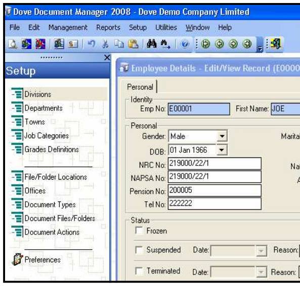Open the Reports menu
This screenshot has height=286, width=300.
108,27
